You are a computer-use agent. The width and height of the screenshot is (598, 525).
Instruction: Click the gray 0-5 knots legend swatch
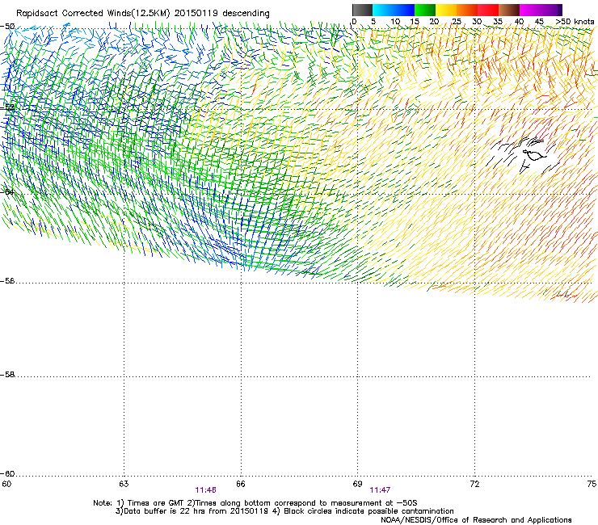click(x=362, y=10)
